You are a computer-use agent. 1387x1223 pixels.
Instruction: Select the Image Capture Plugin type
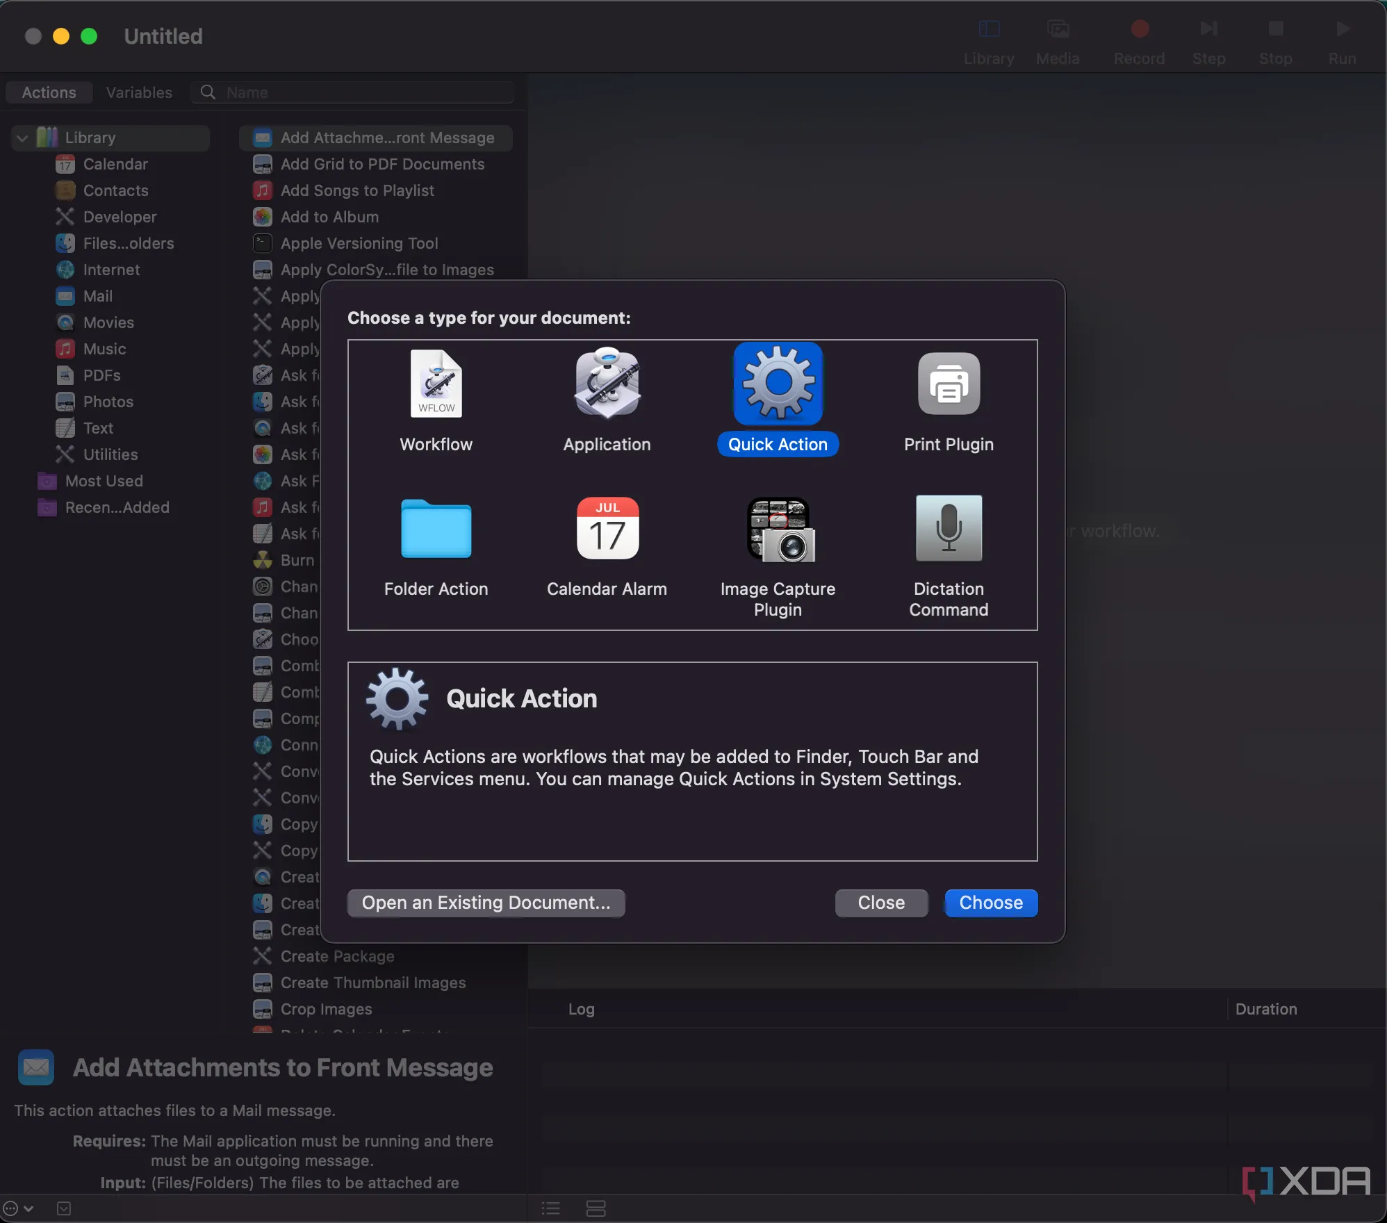tap(778, 557)
